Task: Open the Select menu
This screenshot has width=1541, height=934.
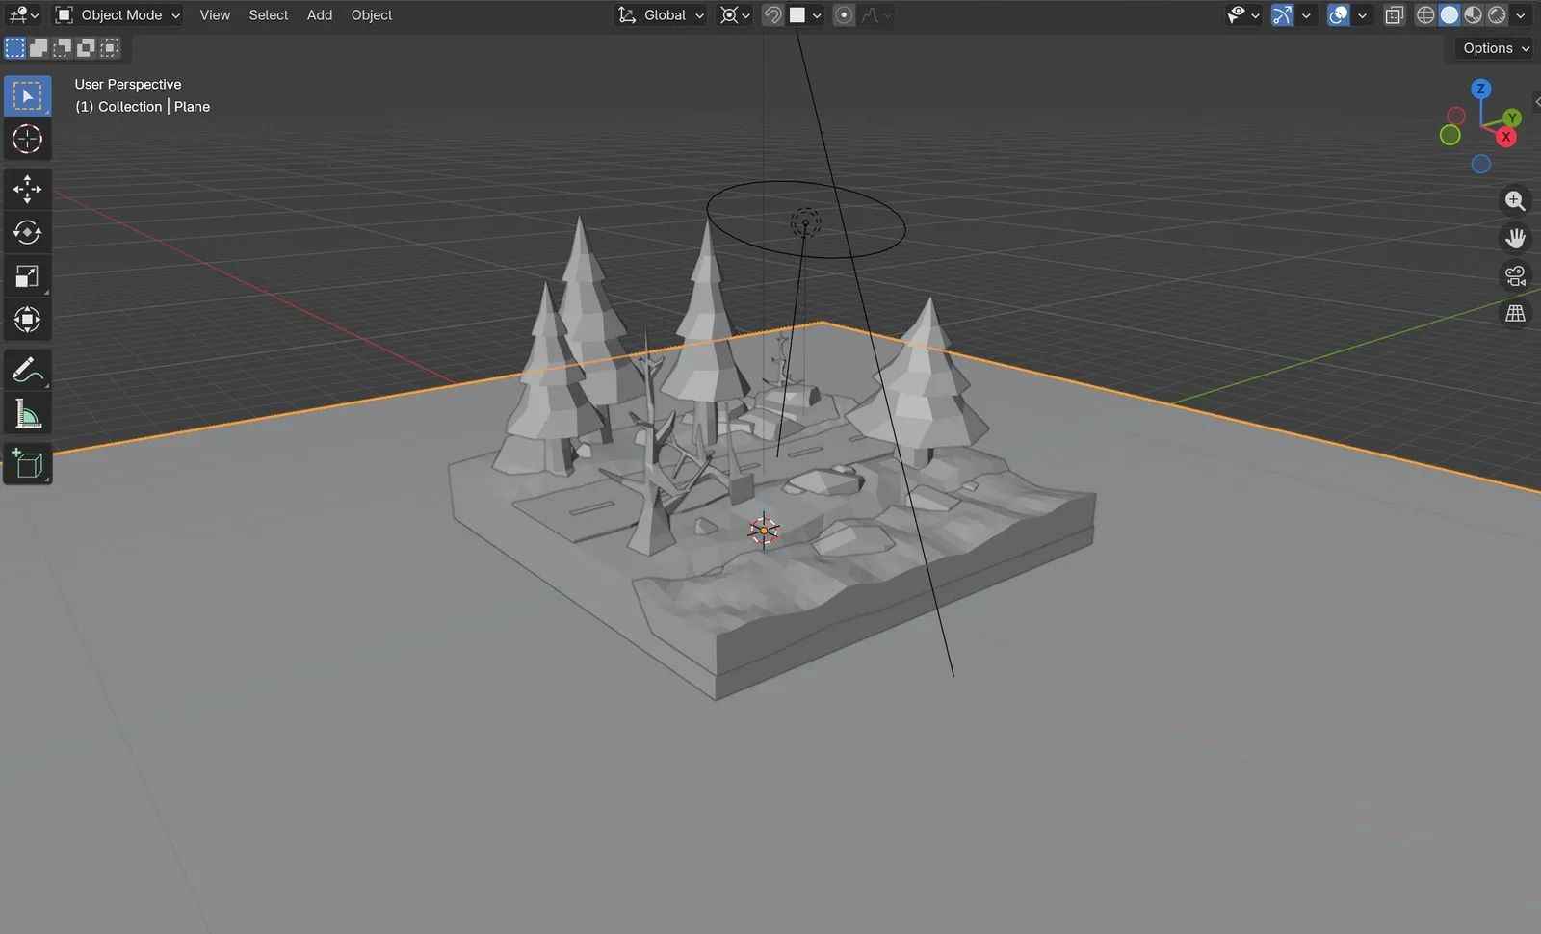Action: click(269, 15)
